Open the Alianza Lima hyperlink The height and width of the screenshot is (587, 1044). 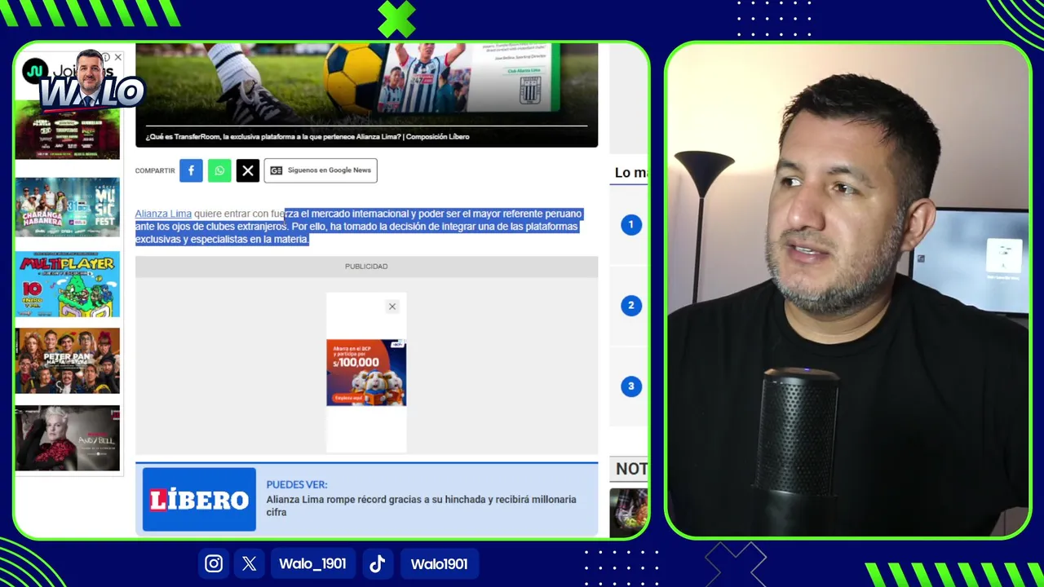click(x=163, y=214)
